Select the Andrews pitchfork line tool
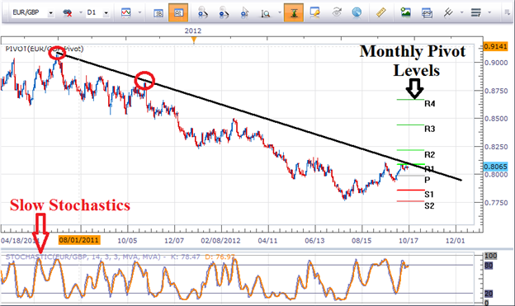The height and width of the screenshot is (306, 515). [447, 12]
